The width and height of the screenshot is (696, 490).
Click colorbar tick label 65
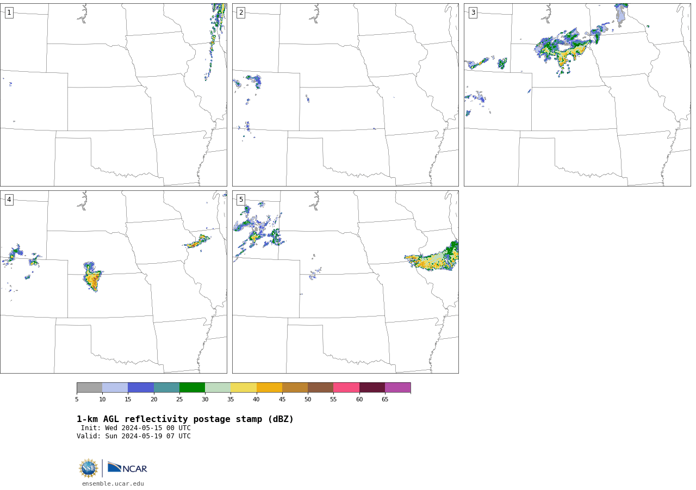pos(385,400)
